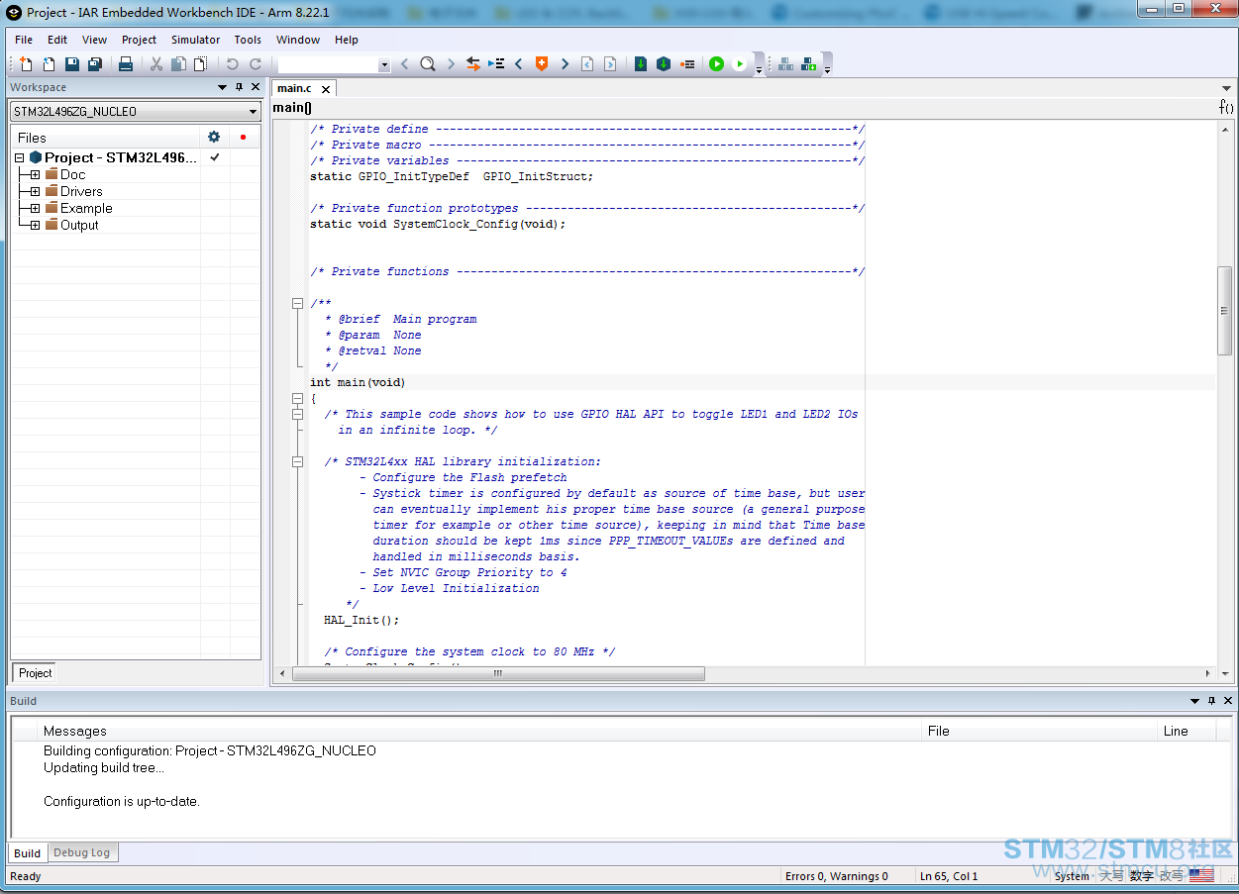Undo the last edit via the toolbar
The width and height of the screenshot is (1239, 894).
(232, 64)
